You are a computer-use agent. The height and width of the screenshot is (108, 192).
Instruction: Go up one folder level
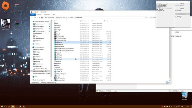pyautogui.click(x=40, y=18)
